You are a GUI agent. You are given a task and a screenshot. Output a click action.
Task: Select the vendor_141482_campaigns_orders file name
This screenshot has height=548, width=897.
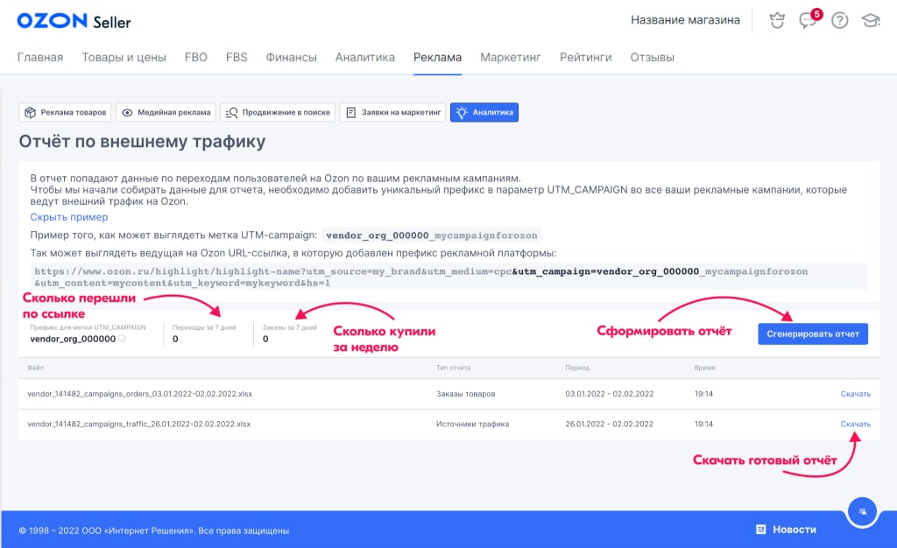point(139,394)
